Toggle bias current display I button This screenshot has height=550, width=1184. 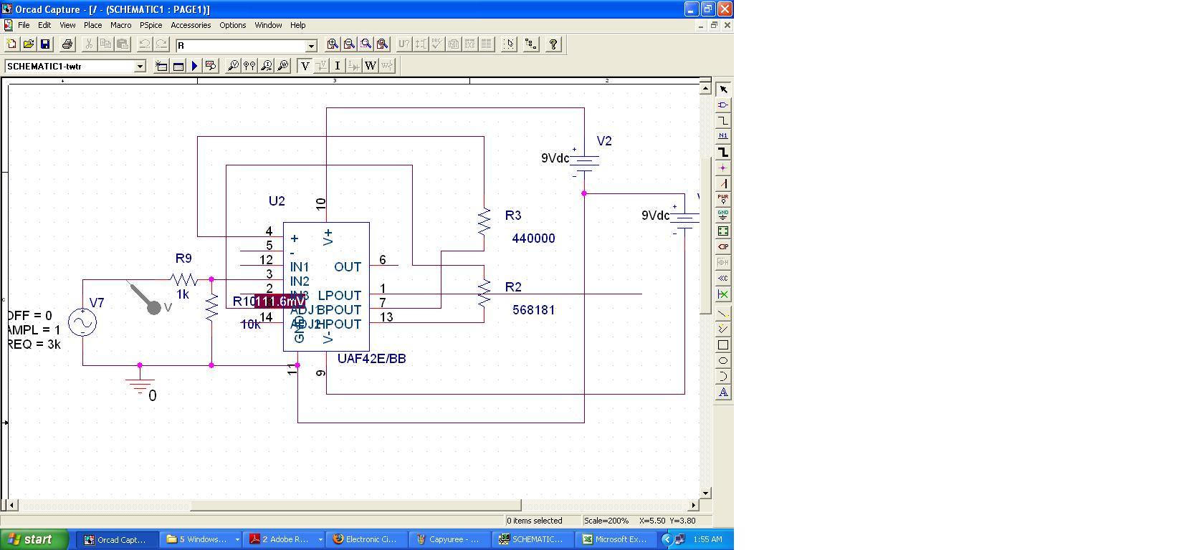[x=338, y=66]
